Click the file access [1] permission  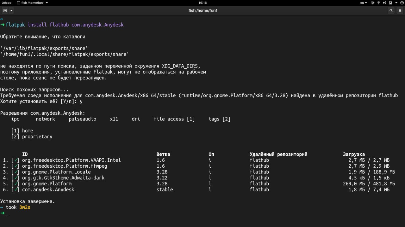coord(174,119)
